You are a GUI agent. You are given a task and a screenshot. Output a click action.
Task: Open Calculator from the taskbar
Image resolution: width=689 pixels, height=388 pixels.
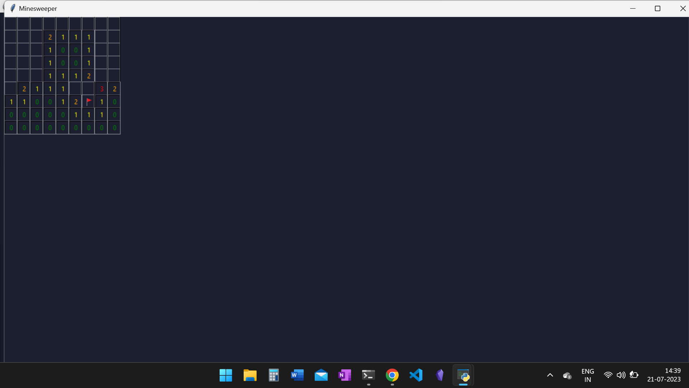pyautogui.click(x=273, y=375)
